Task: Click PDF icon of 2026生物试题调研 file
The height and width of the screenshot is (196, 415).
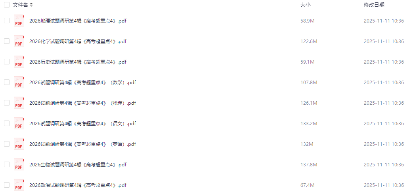Action: pos(19,165)
